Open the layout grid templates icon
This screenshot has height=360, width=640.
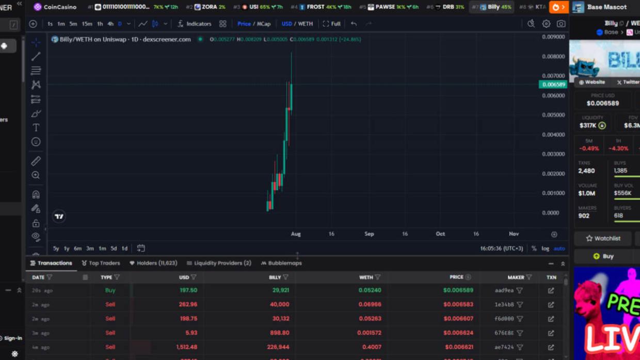pyautogui.click(x=222, y=24)
